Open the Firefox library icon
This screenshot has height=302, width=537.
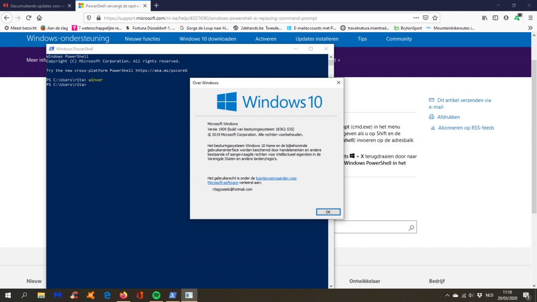coord(484,18)
